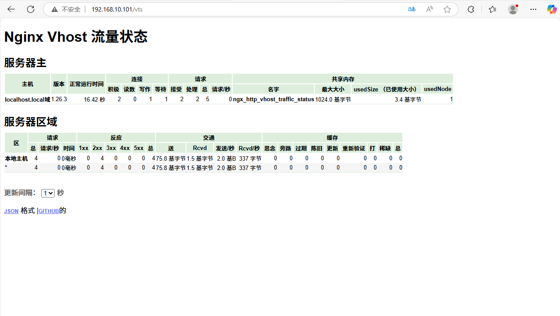This screenshot has height=316, width=560.
Task: Navigate back using the arrow icon
Action: pos(11,9)
